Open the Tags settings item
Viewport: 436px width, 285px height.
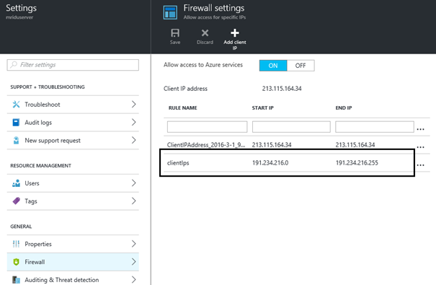[73, 201]
